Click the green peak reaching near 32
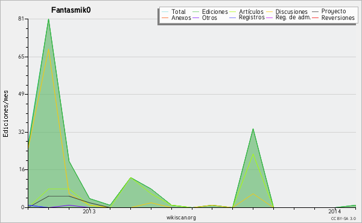The height and width of the screenshot is (223, 362). [253, 129]
